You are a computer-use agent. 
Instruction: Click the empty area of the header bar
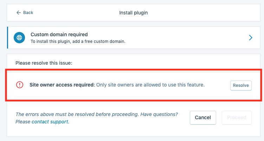pos(202,13)
